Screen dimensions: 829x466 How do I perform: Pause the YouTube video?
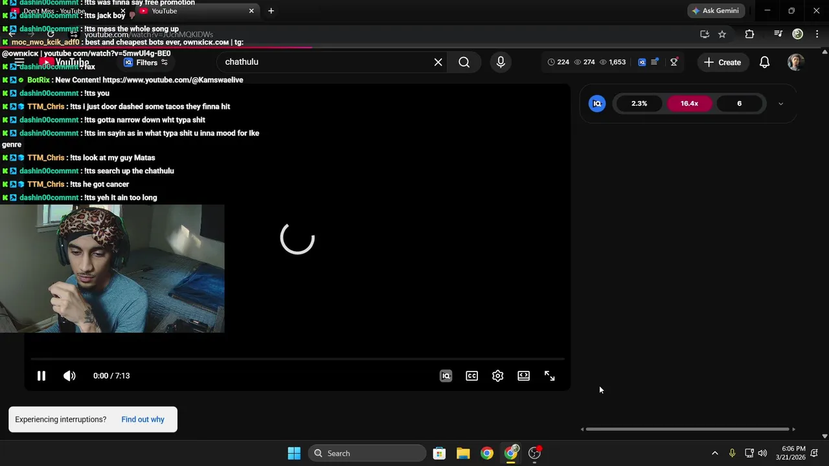41,376
